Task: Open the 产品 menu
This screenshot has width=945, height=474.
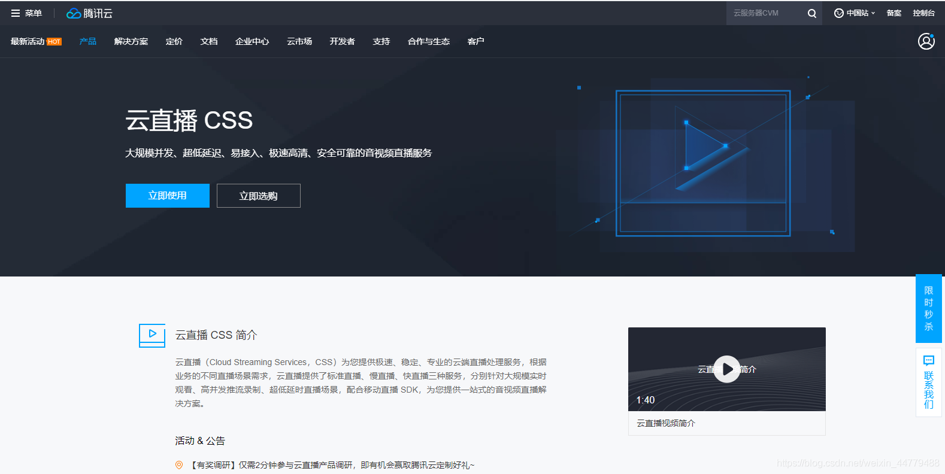Action: [88, 41]
